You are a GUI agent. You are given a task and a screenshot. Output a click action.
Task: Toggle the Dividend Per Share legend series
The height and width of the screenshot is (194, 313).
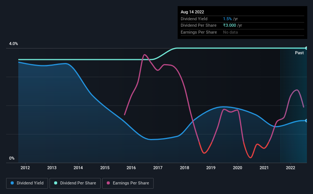click(x=75, y=183)
